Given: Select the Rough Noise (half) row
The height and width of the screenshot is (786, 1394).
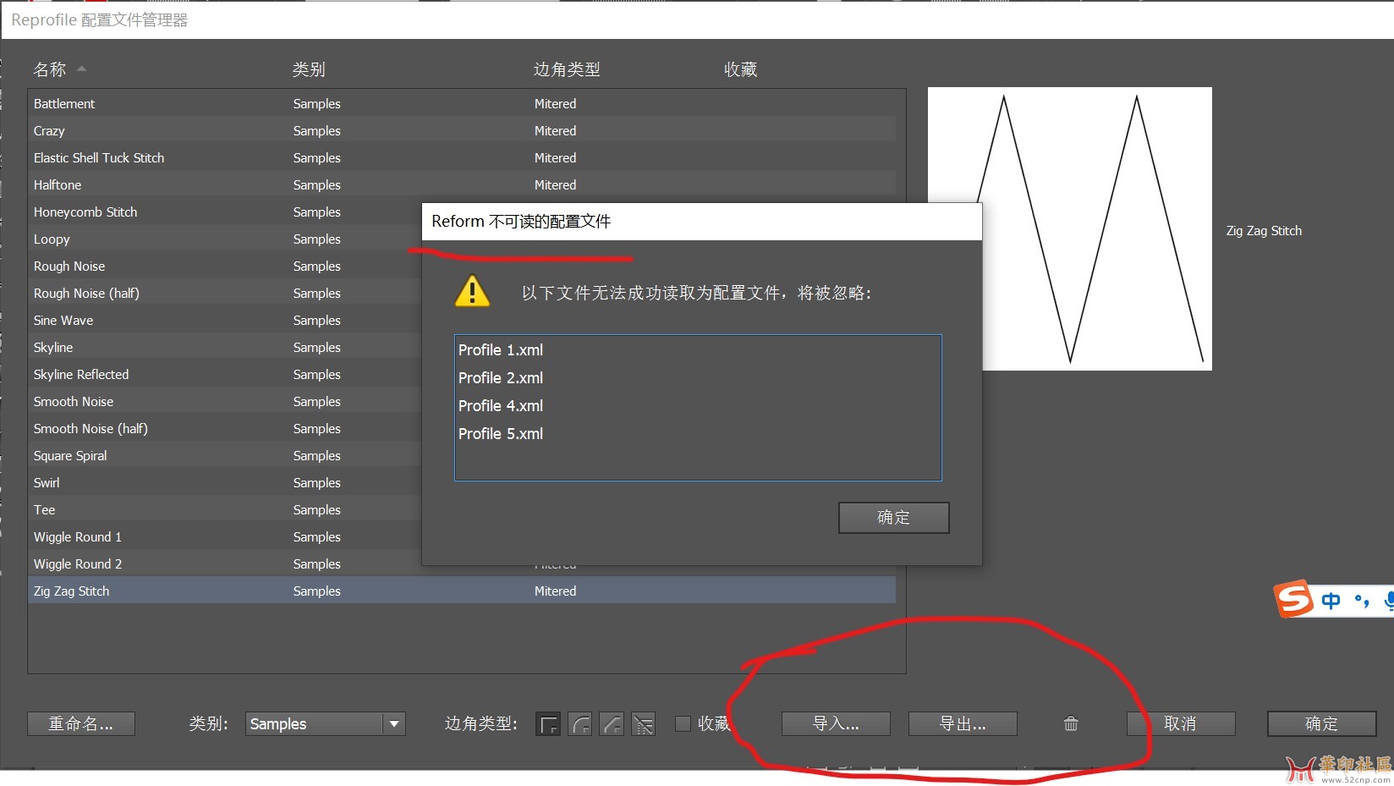Looking at the screenshot, I should point(225,293).
